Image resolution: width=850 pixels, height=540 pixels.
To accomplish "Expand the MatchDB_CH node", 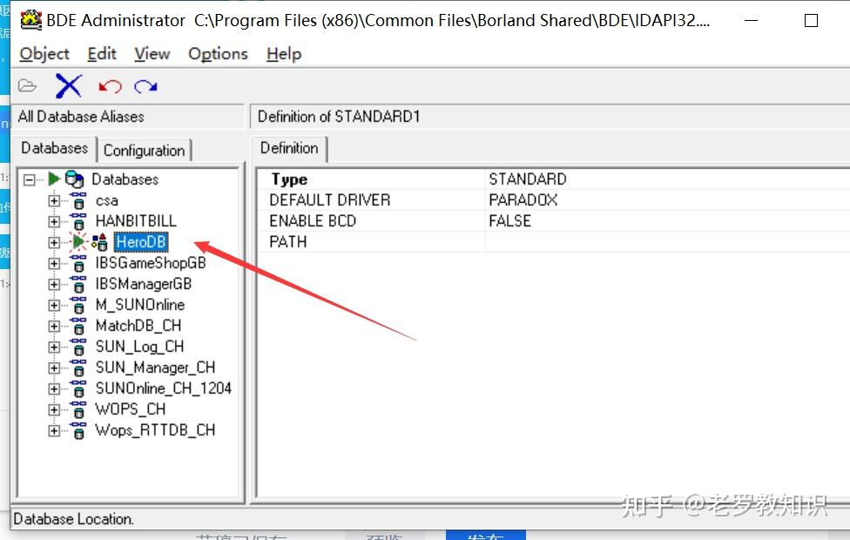I will point(54,326).
